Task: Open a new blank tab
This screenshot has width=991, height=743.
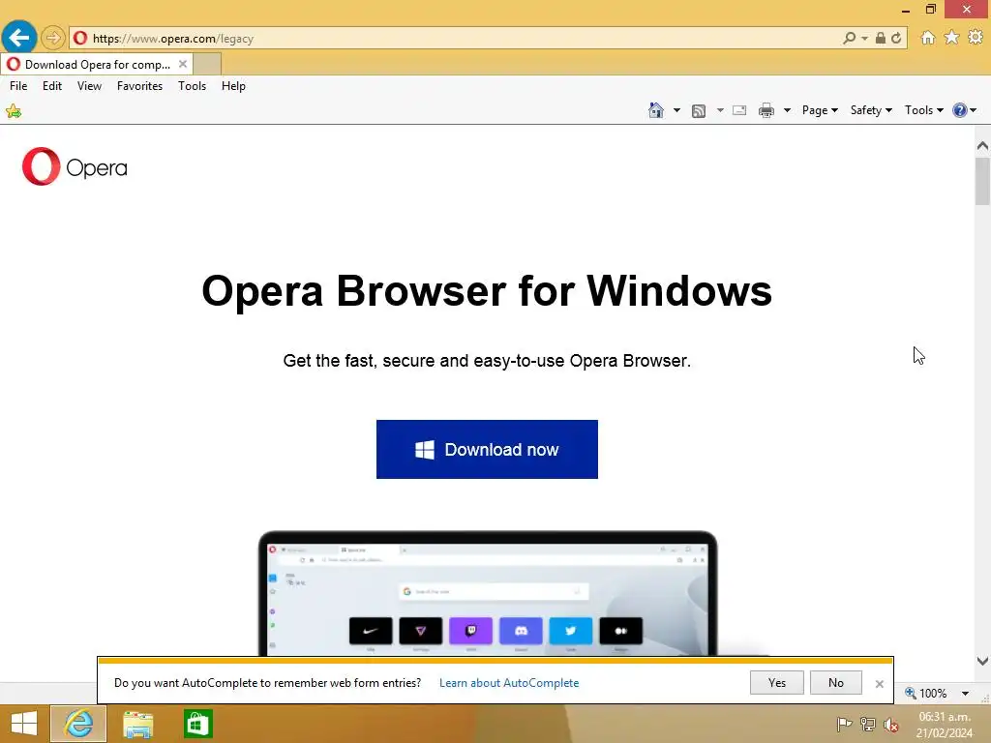Action: pyautogui.click(x=207, y=64)
